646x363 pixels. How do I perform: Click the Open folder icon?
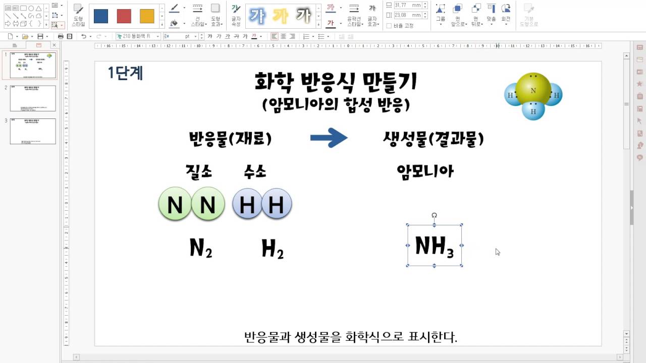[25, 36]
